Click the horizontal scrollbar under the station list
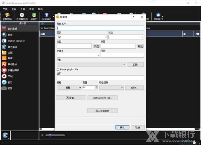Viewport: 201px width, 145px height. [120, 129]
